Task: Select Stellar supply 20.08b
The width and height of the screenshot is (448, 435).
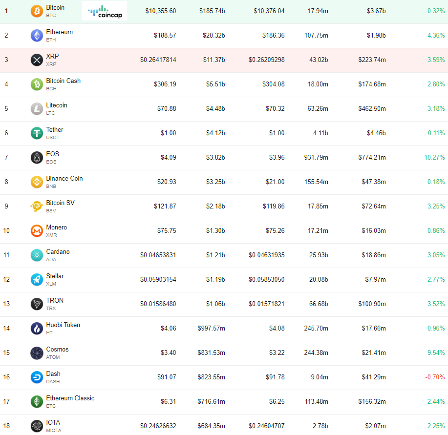Action: pos(319,279)
